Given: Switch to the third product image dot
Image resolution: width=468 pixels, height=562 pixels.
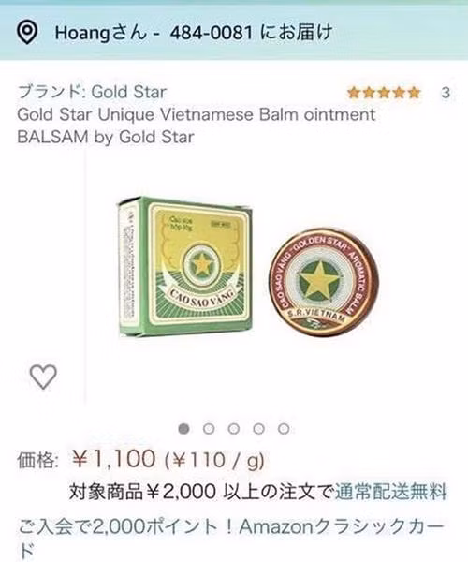Looking at the screenshot, I should point(233,428).
